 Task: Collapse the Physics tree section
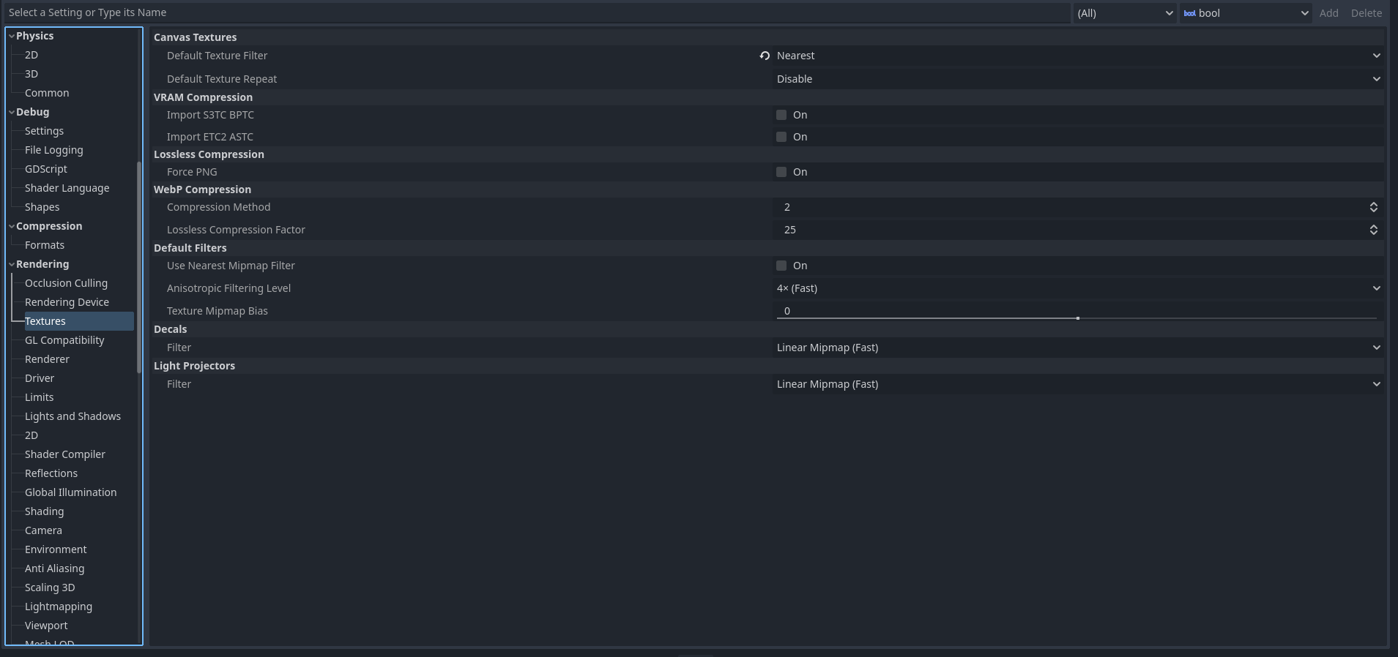pyautogui.click(x=12, y=36)
